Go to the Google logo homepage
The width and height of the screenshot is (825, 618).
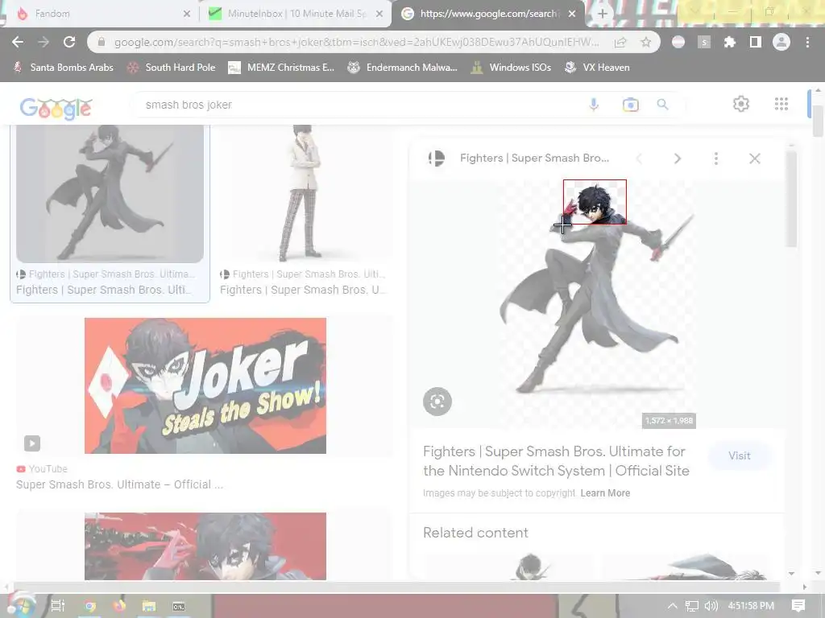click(56, 109)
